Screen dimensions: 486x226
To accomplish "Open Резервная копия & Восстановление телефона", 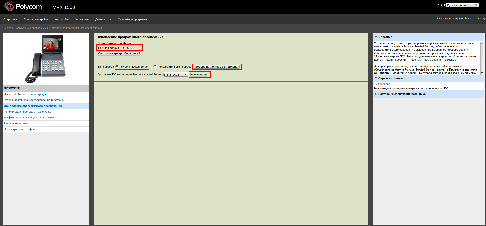I will coord(34,100).
